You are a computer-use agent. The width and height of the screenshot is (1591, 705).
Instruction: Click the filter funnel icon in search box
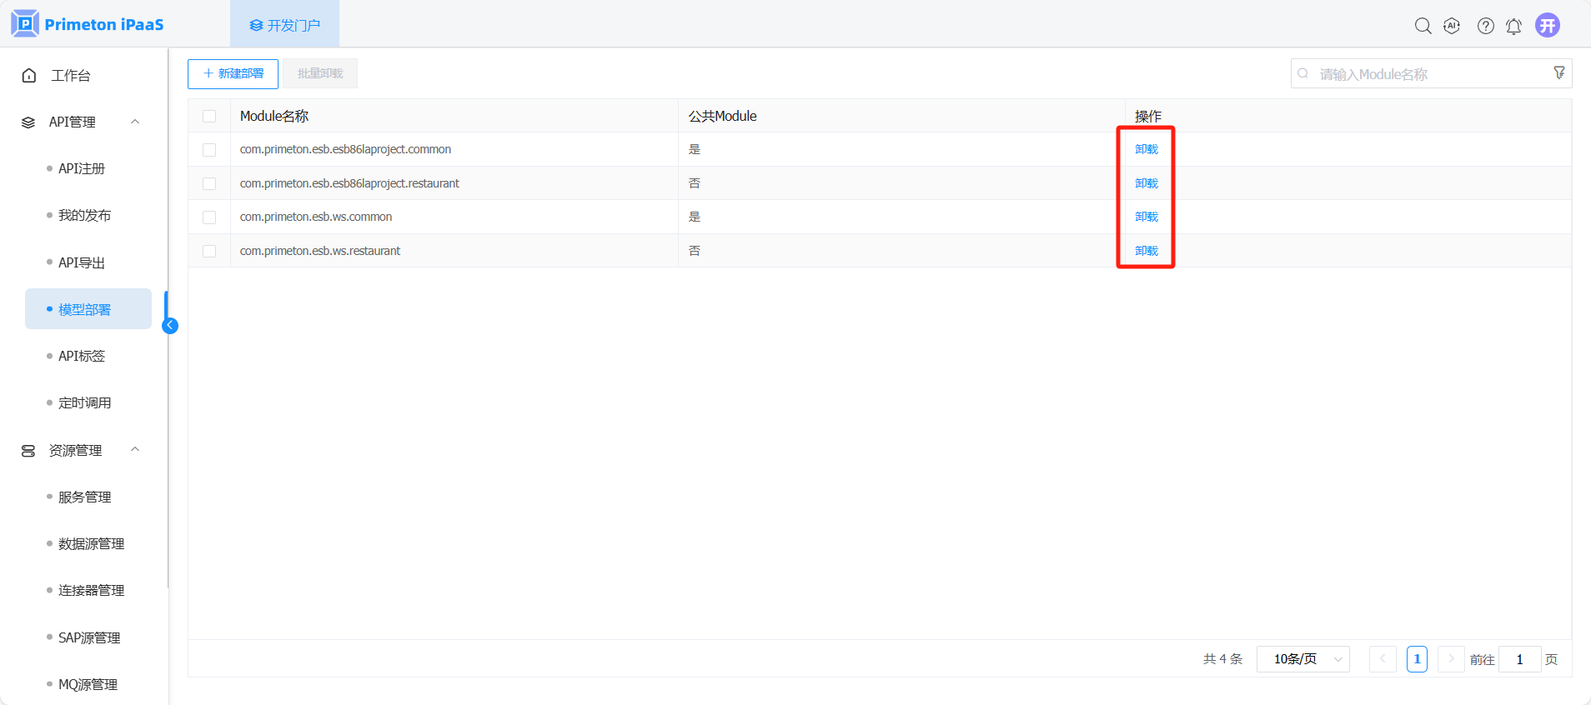[1558, 73]
